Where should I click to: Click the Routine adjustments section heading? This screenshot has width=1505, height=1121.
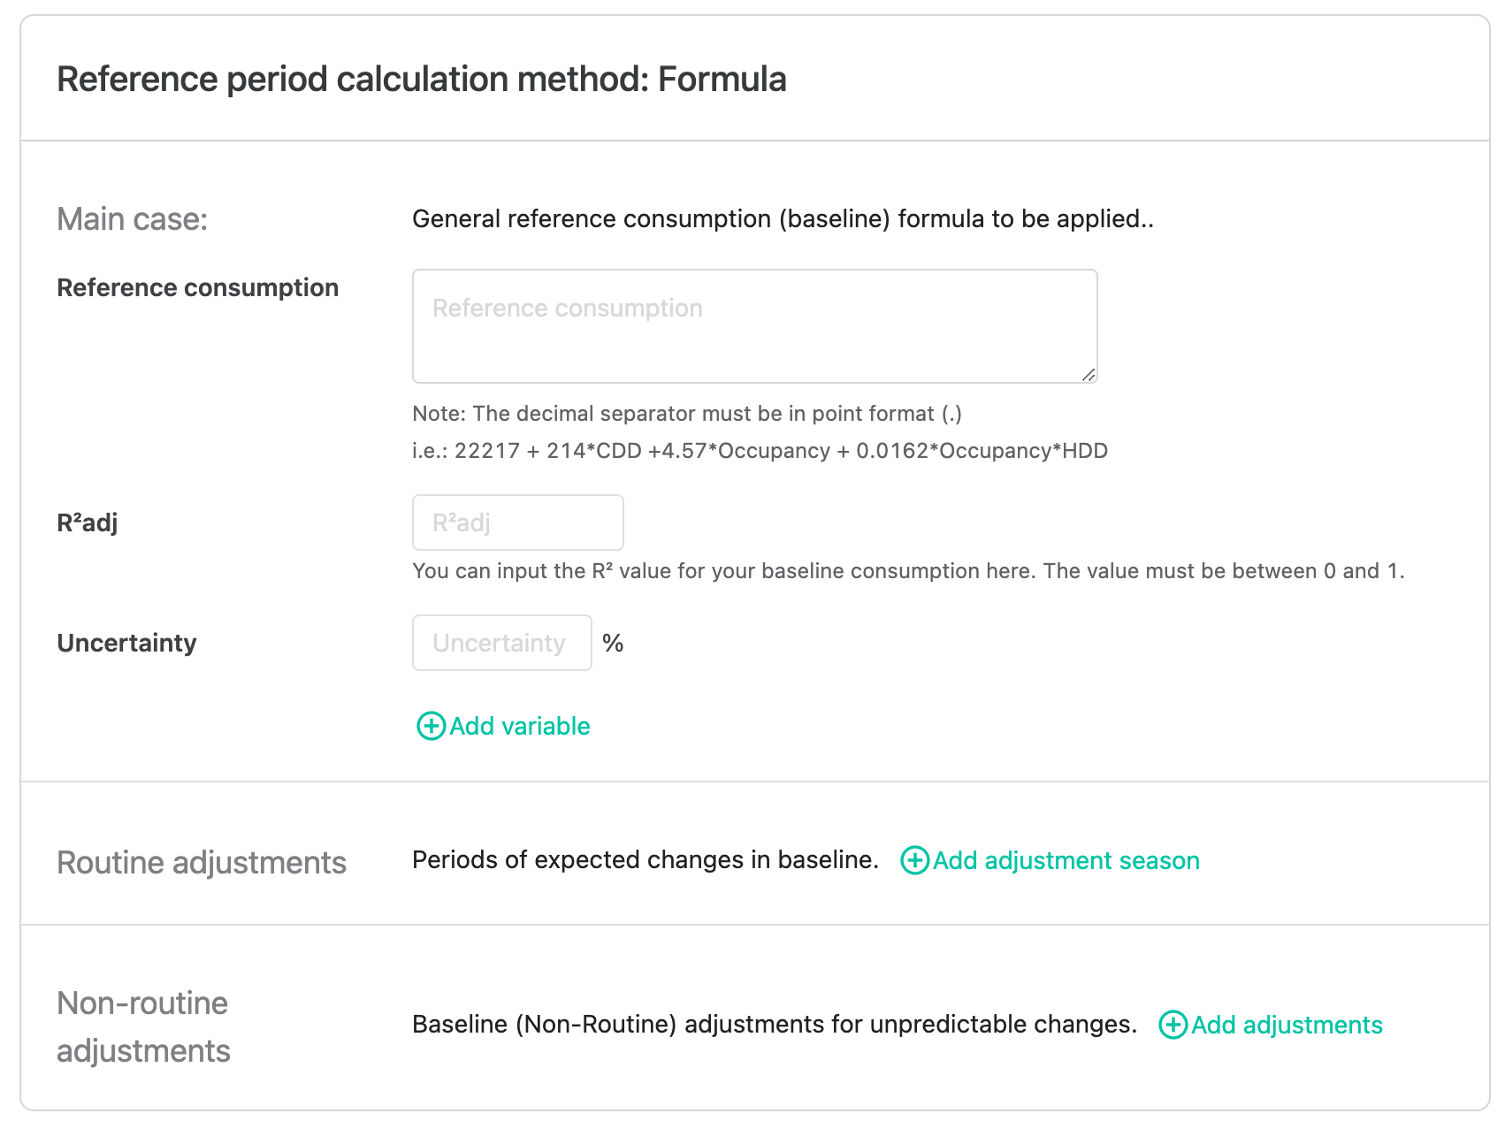pyautogui.click(x=202, y=862)
